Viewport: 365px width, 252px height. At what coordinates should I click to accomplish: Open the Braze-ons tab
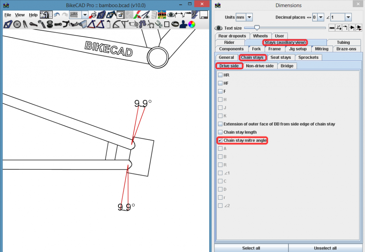click(x=346, y=49)
